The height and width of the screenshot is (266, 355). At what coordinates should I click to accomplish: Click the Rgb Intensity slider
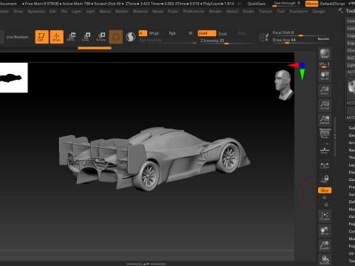coord(168,41)
